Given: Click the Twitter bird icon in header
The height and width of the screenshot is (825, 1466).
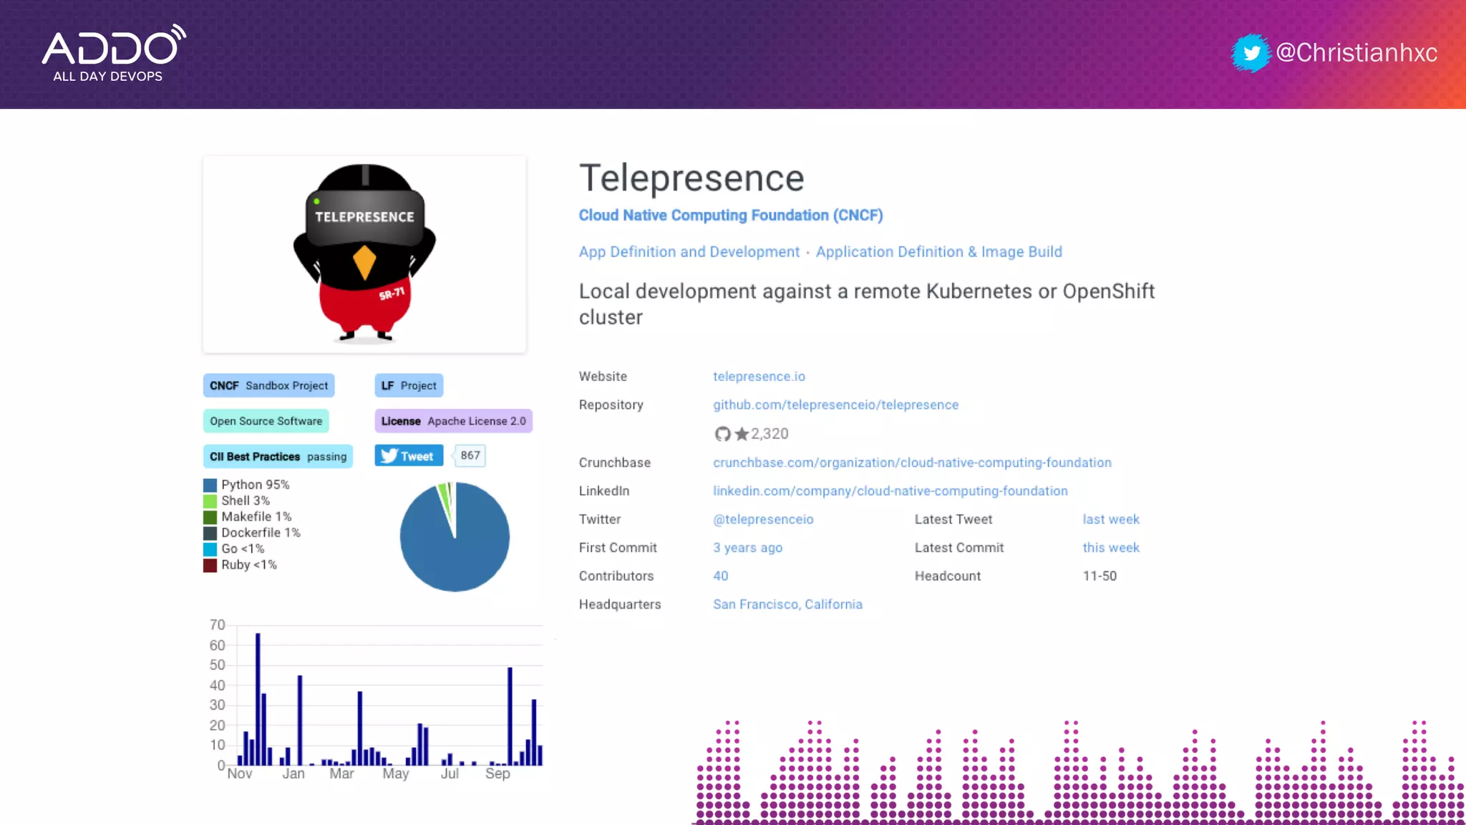Looking at the screenshot, I should pos(1251,53).
